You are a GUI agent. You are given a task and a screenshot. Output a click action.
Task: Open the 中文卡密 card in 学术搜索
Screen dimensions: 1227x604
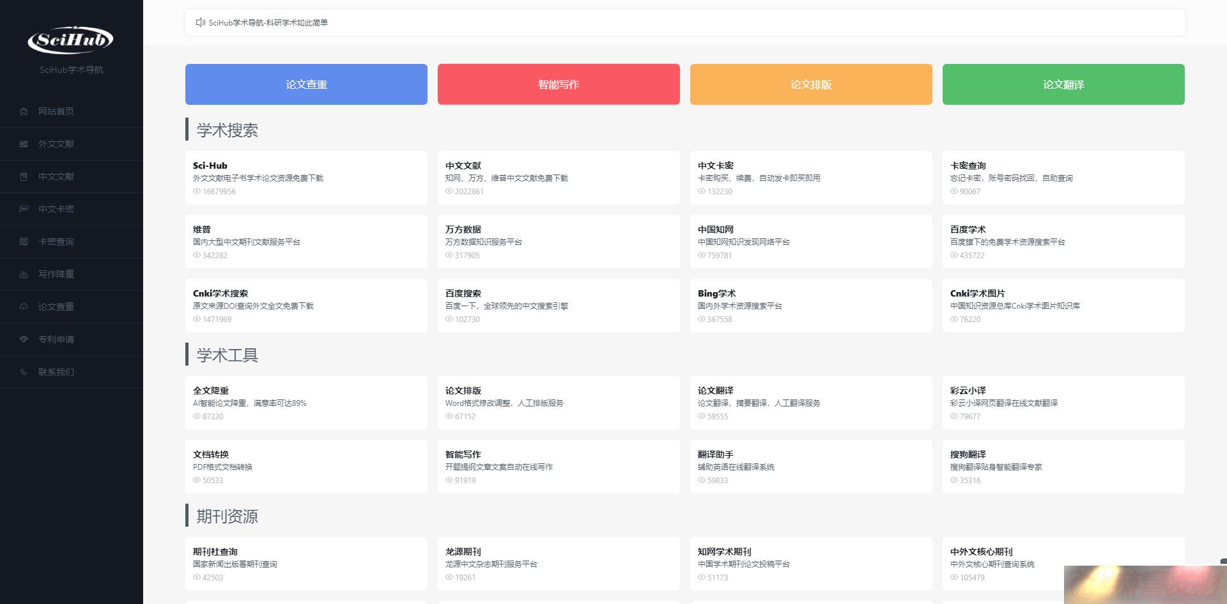point(811,178)
